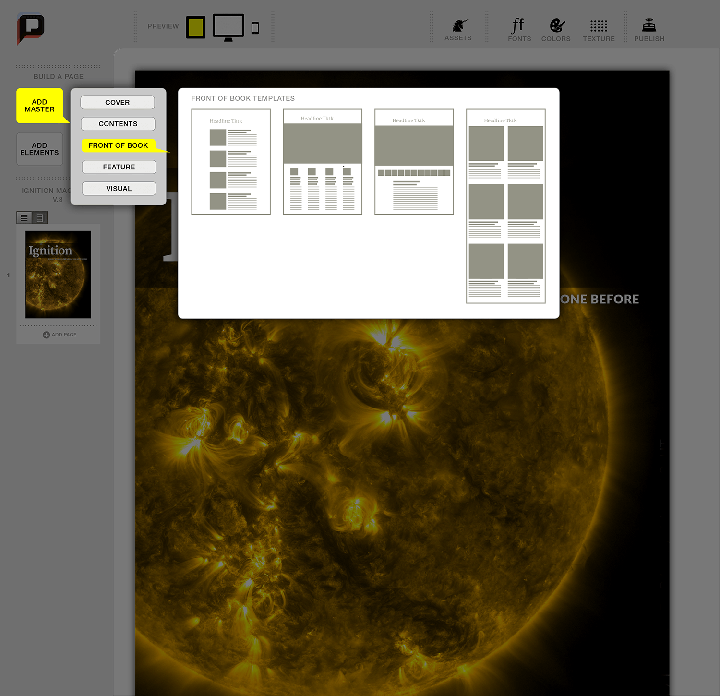This screenshot has height=696, width=720.
Task: Pick the four-item list template
Action: click(231, 162)
